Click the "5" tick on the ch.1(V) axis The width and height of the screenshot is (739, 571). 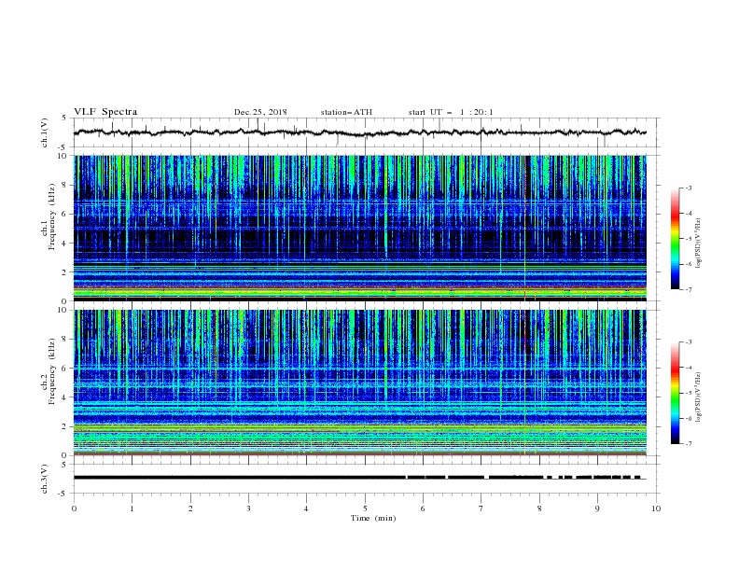[64, 118]
